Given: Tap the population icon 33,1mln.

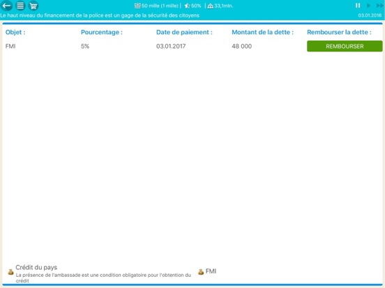Looking at the screenshot, I should pyautogui.click(x=210, y=6).
